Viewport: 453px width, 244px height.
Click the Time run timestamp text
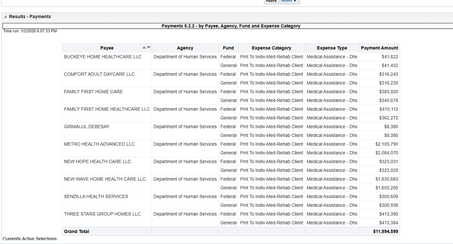pos(30,31)
